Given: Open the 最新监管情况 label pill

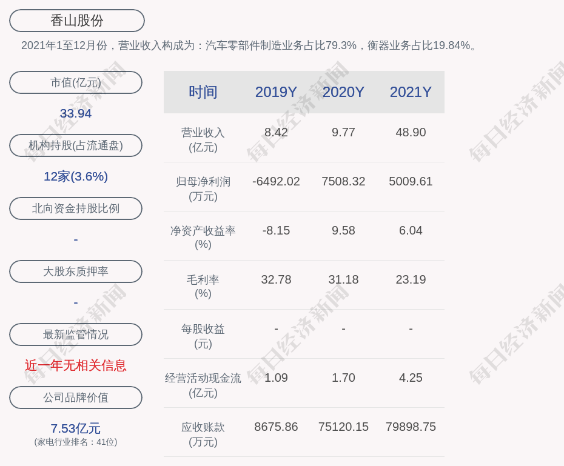Looking at the screenshot, I should (76, 335).
